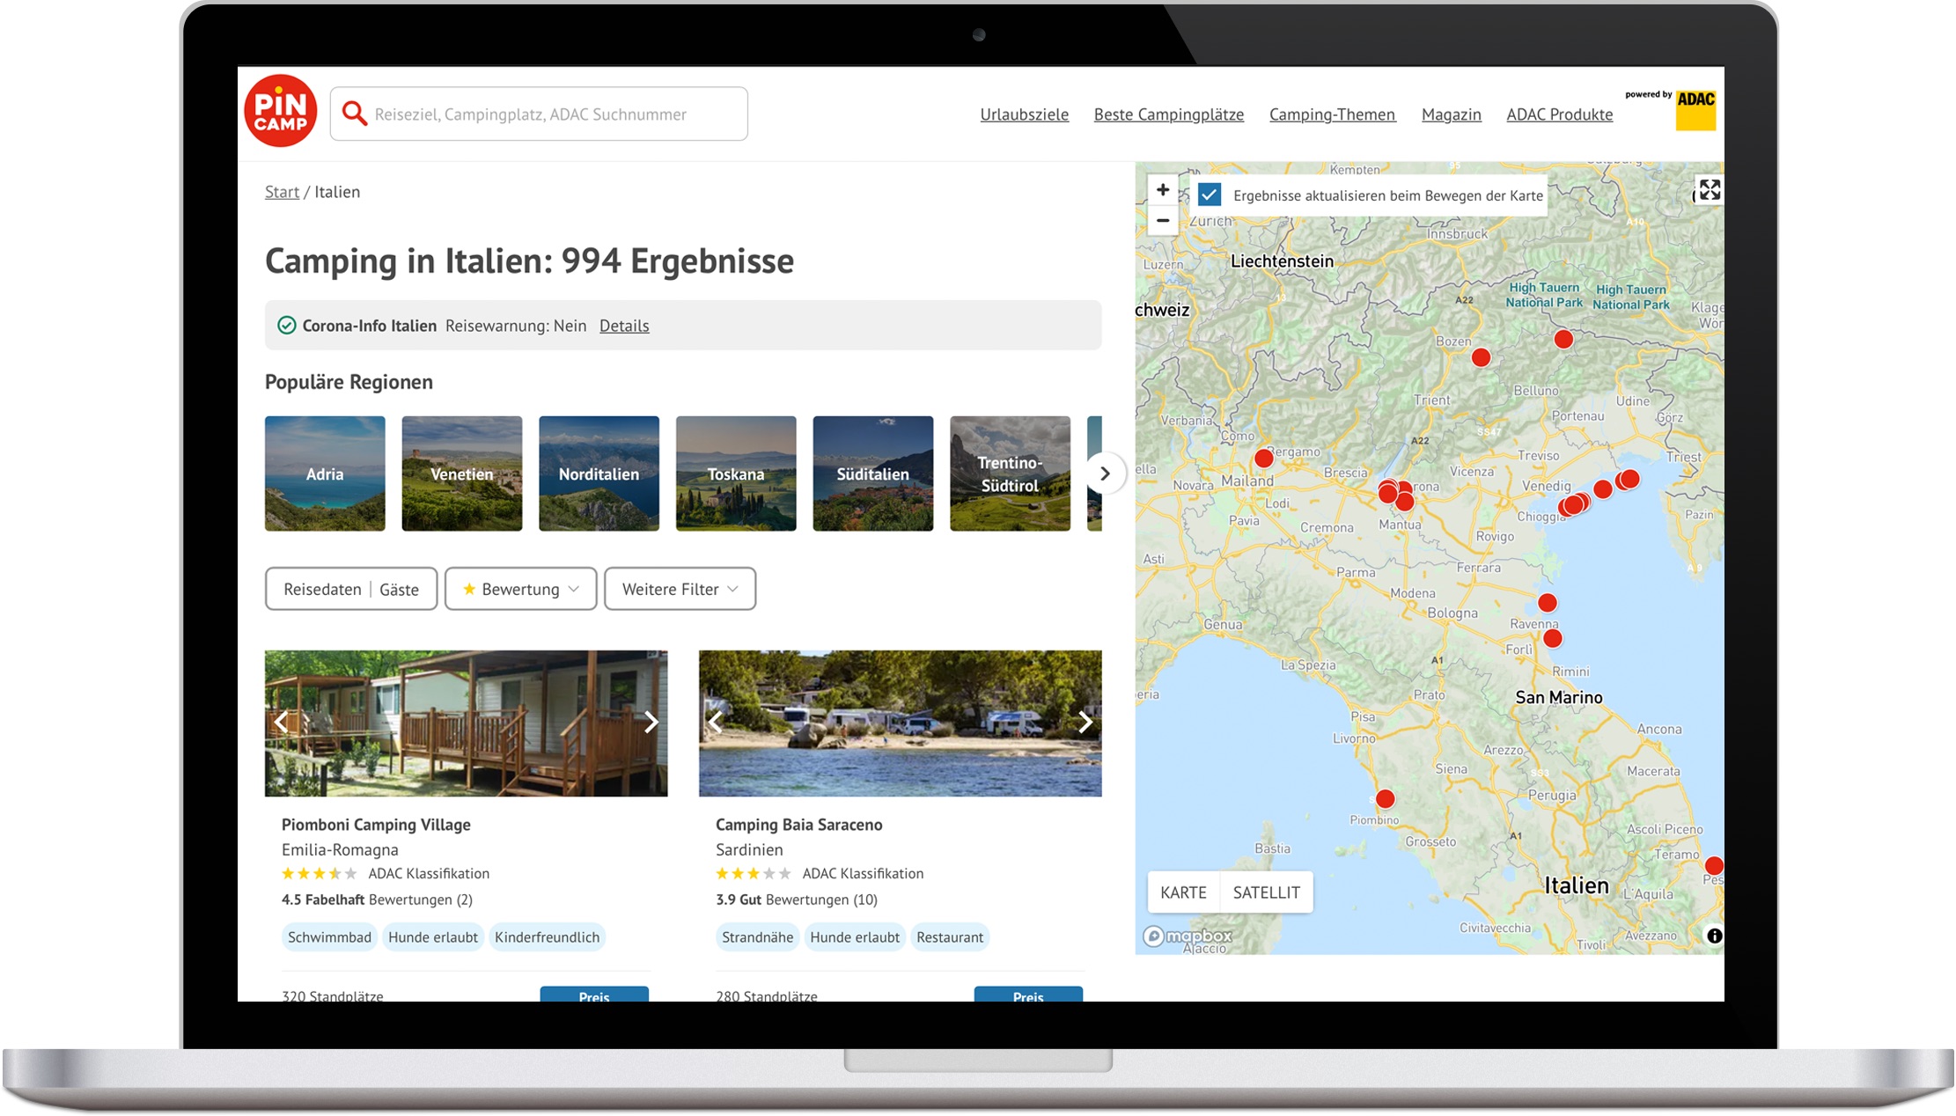
Task: Expand the Weitere Filter dropdown
Action: 680,589
